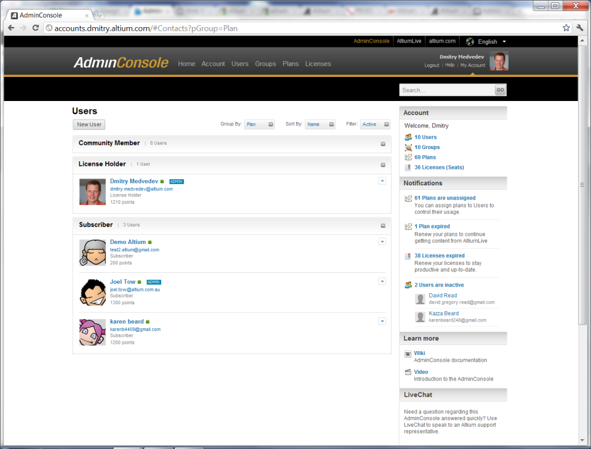Collapse the License Holder group
The image size is (591, 449).
(x=383, y=164)
